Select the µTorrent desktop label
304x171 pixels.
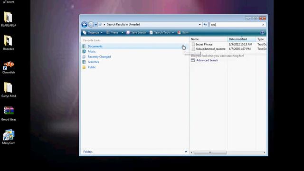9,2
